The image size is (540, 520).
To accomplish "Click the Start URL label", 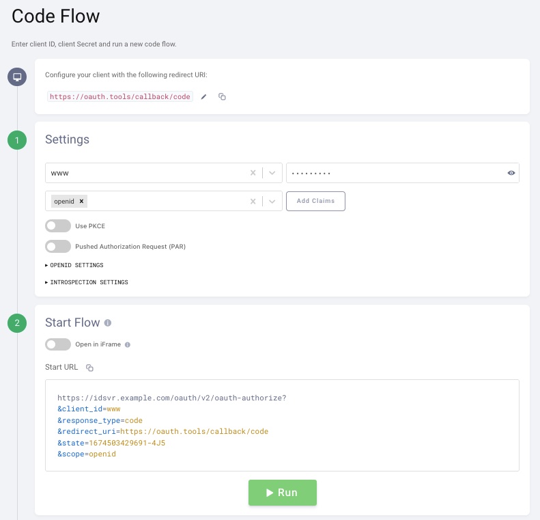I will coord(61,367).
